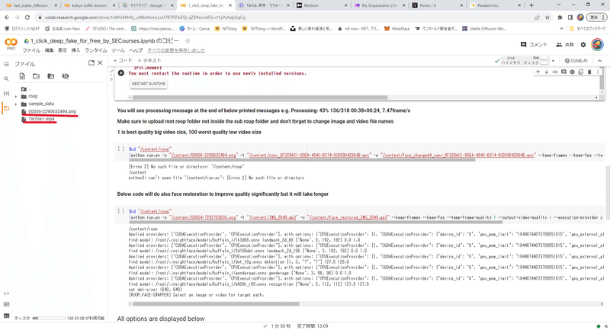Move cell up arrow
Image resolution: width=610 pixels, height=330 pixels.
click(x=538, y=72)
